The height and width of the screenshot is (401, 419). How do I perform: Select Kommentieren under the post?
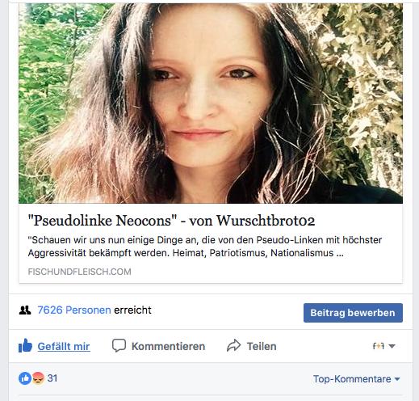point(168,346)
